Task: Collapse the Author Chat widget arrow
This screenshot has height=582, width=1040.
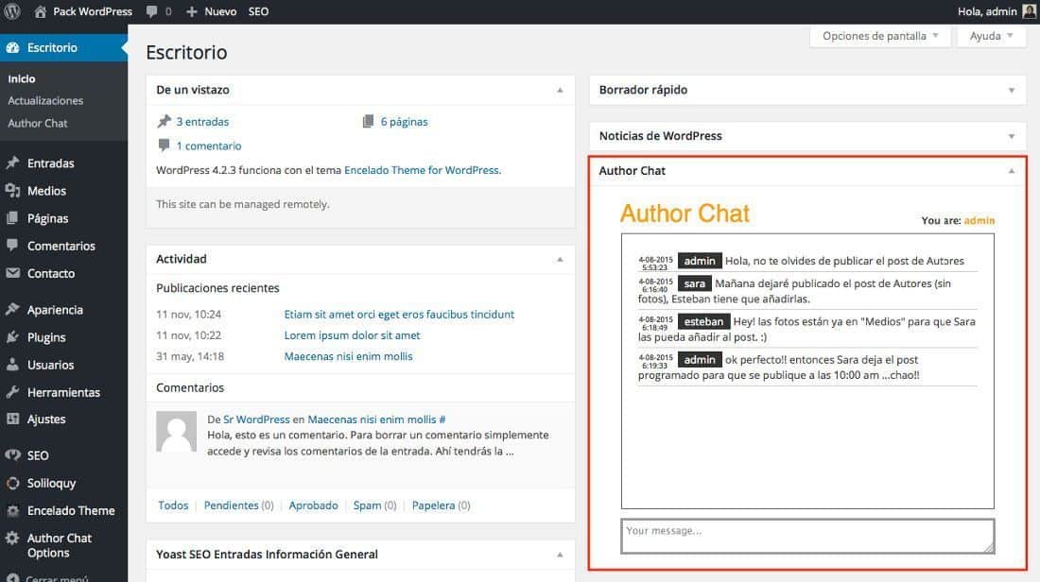Action: click(x=1012, y=171)
